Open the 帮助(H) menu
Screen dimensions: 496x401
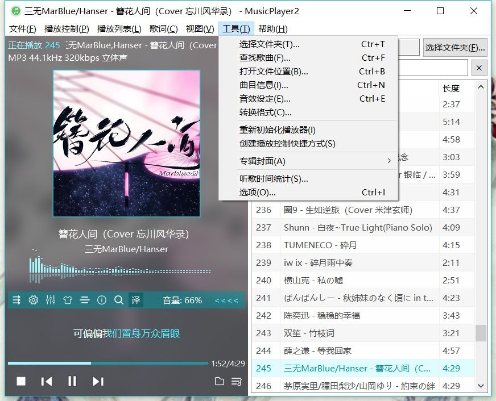pos(272,29)
